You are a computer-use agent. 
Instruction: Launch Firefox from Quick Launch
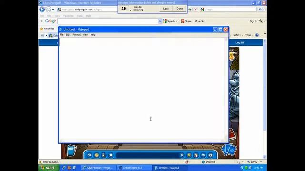[69, 168]
